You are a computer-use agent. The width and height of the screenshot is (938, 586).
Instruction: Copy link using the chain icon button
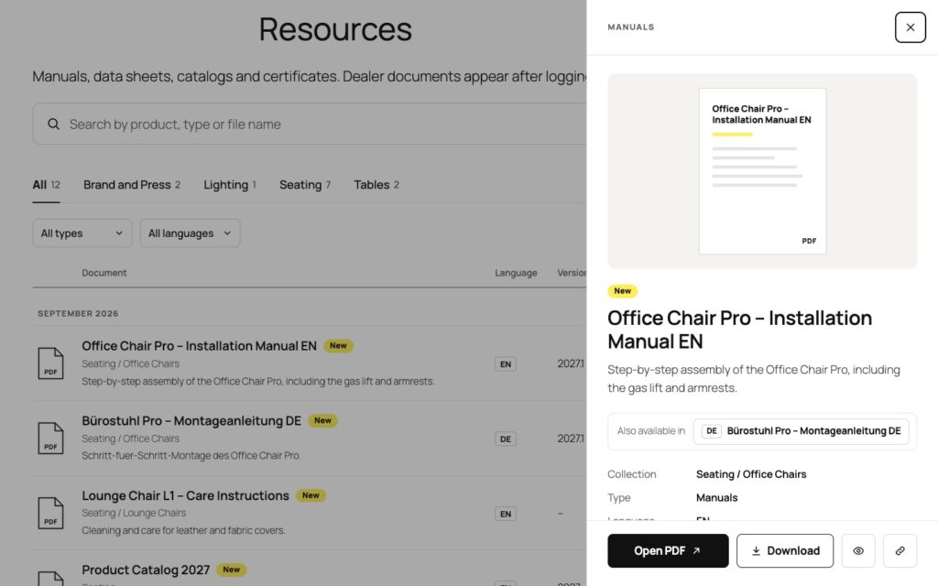coord(900,550)
